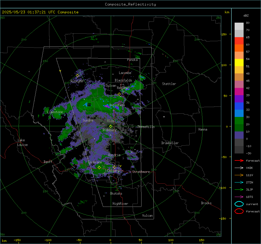Click the yellow 150 label on right km axis

tap(224, 34)
